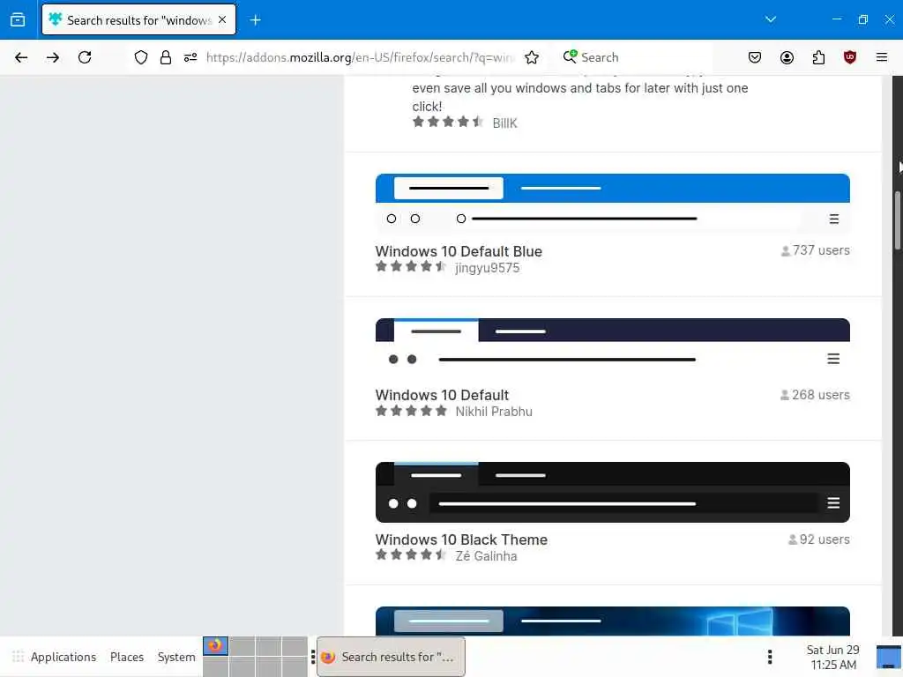Select Search results taskbar window button
Screen dimensions: 903x677
[391, 657]
